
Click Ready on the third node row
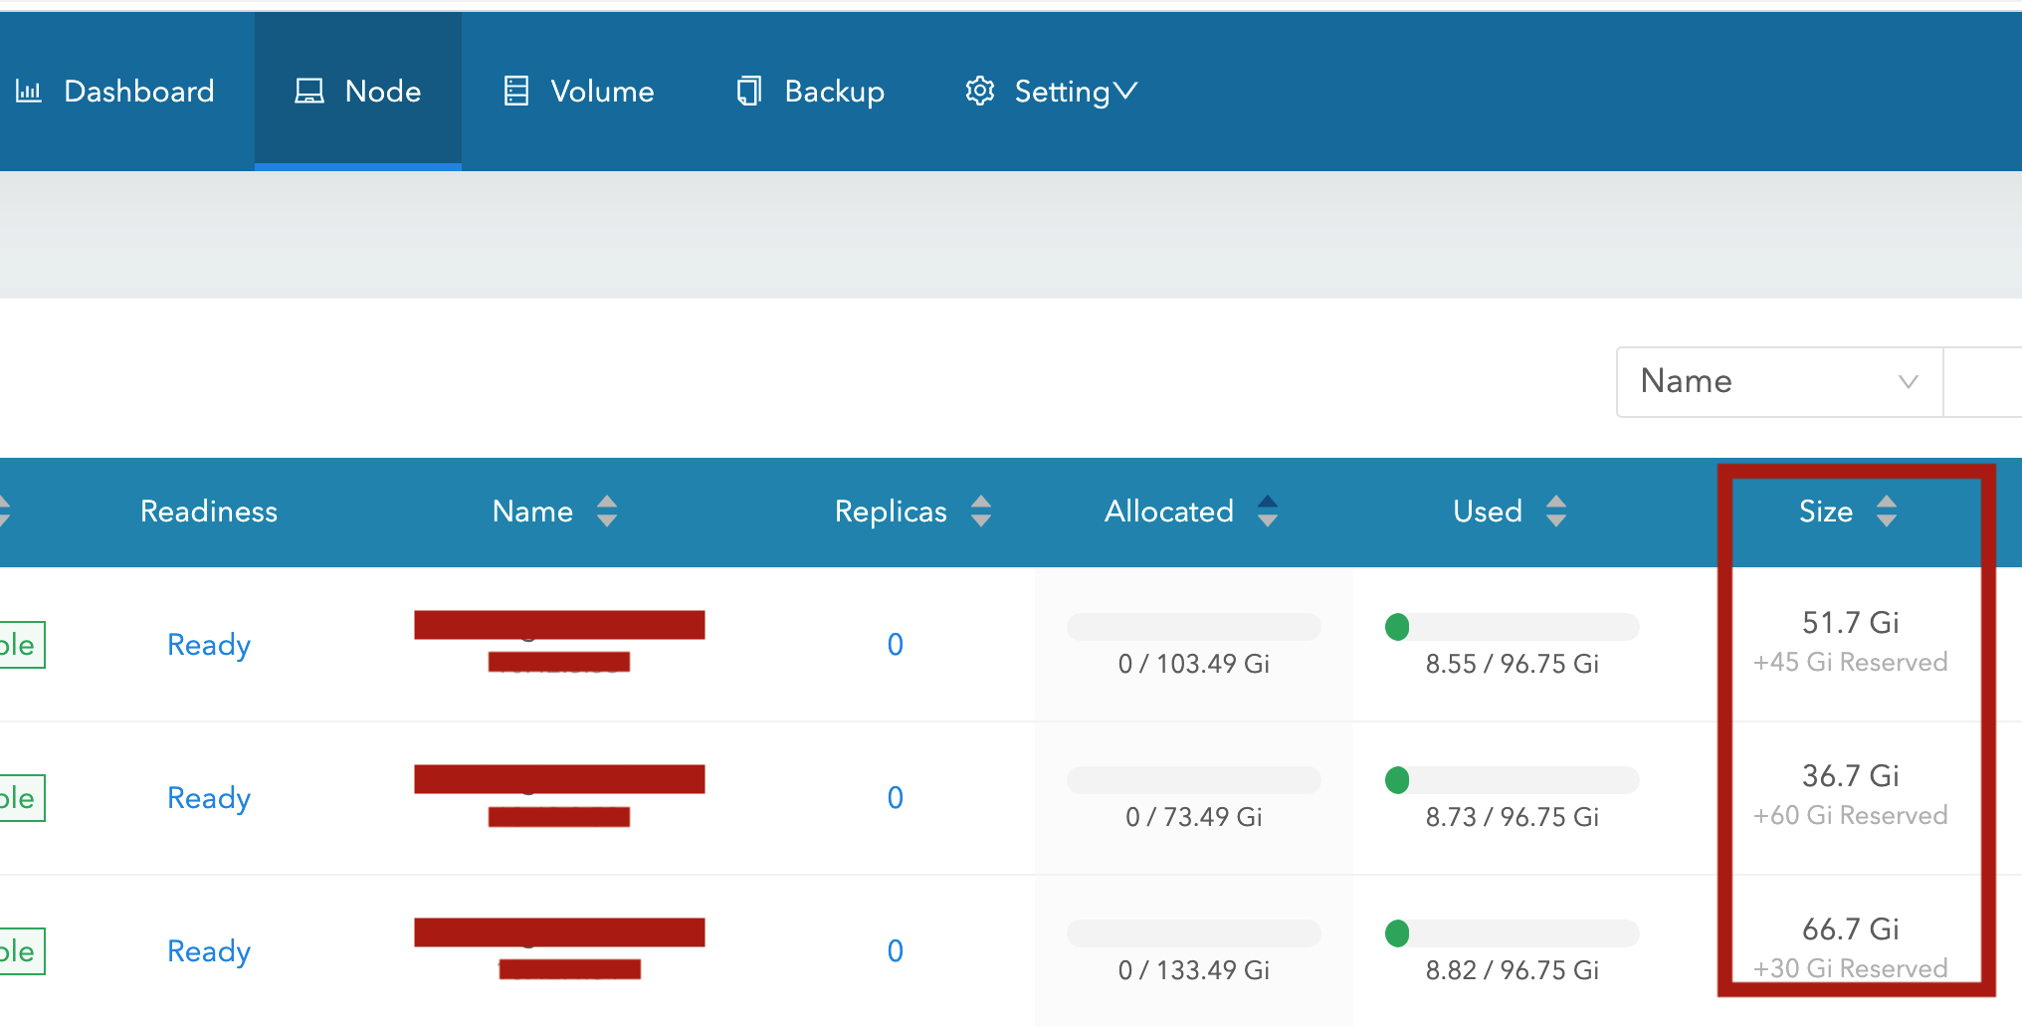tap(208, 950)
